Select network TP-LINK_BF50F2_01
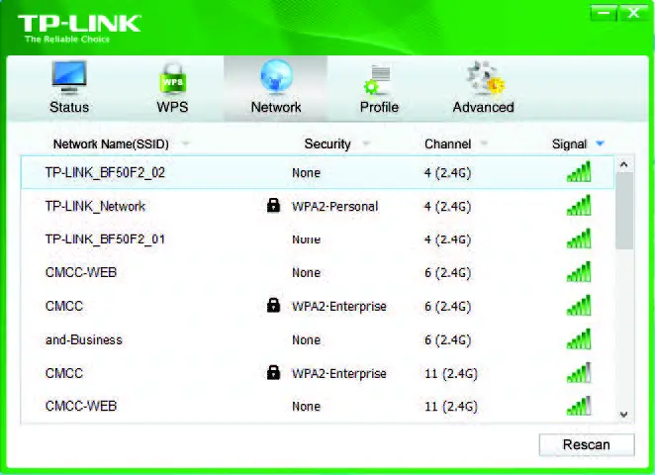655x475 pixels. click(318, 238)
